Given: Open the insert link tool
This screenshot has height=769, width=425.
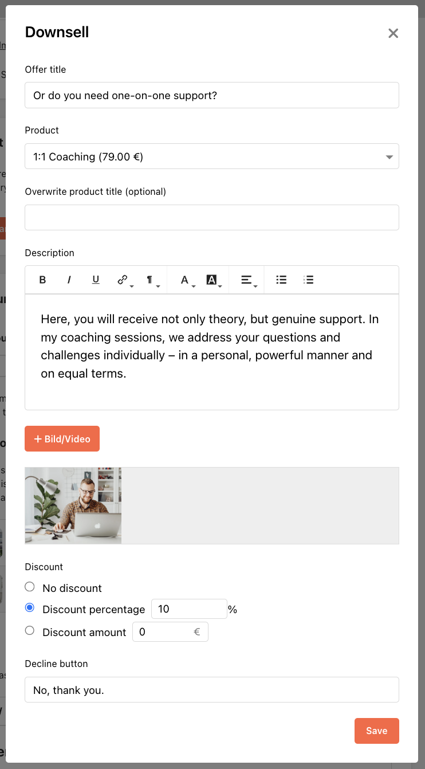Looking at the screenshot, I should point(124,280).
